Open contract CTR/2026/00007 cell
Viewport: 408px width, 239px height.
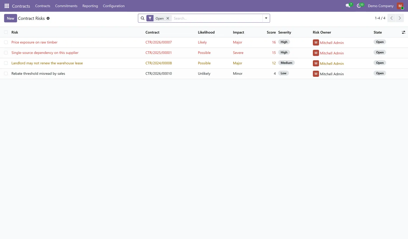pos(159,42)
